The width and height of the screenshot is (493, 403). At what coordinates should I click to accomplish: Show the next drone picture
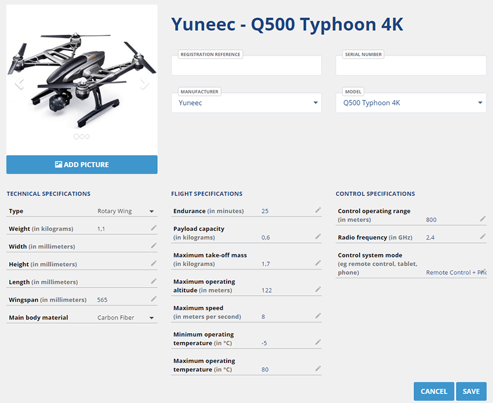(144, 83)
